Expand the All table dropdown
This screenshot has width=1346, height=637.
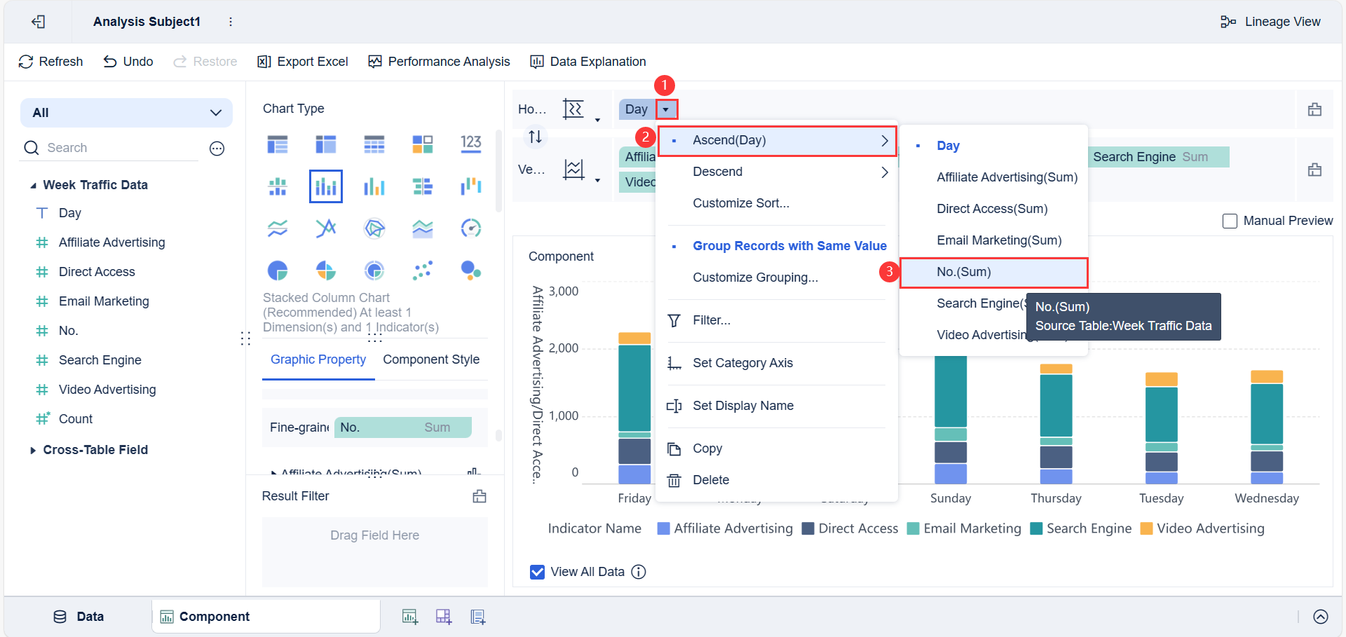[126, 113]
